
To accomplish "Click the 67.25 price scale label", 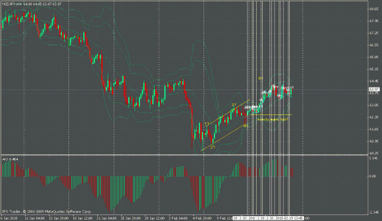I will (x=374, y=33).
